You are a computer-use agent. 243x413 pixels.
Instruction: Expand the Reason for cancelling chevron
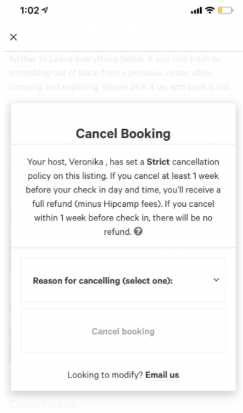point(216,280)
